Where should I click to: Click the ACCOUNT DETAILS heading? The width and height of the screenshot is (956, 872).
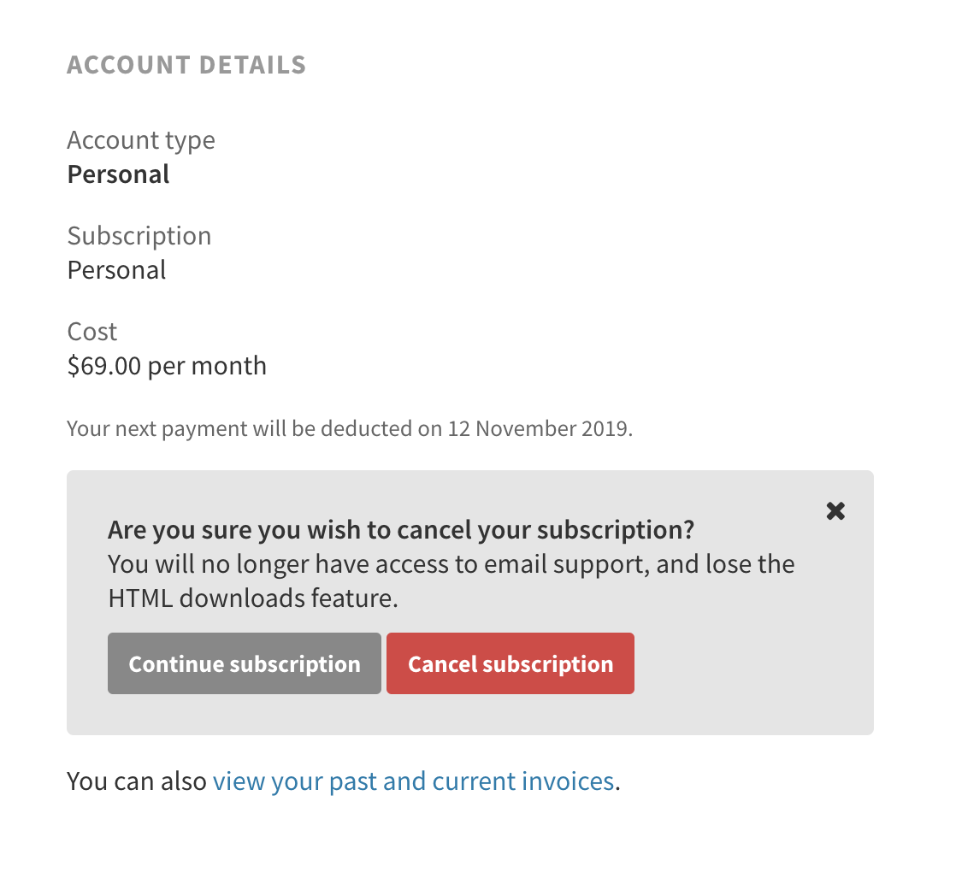point(186,65)
